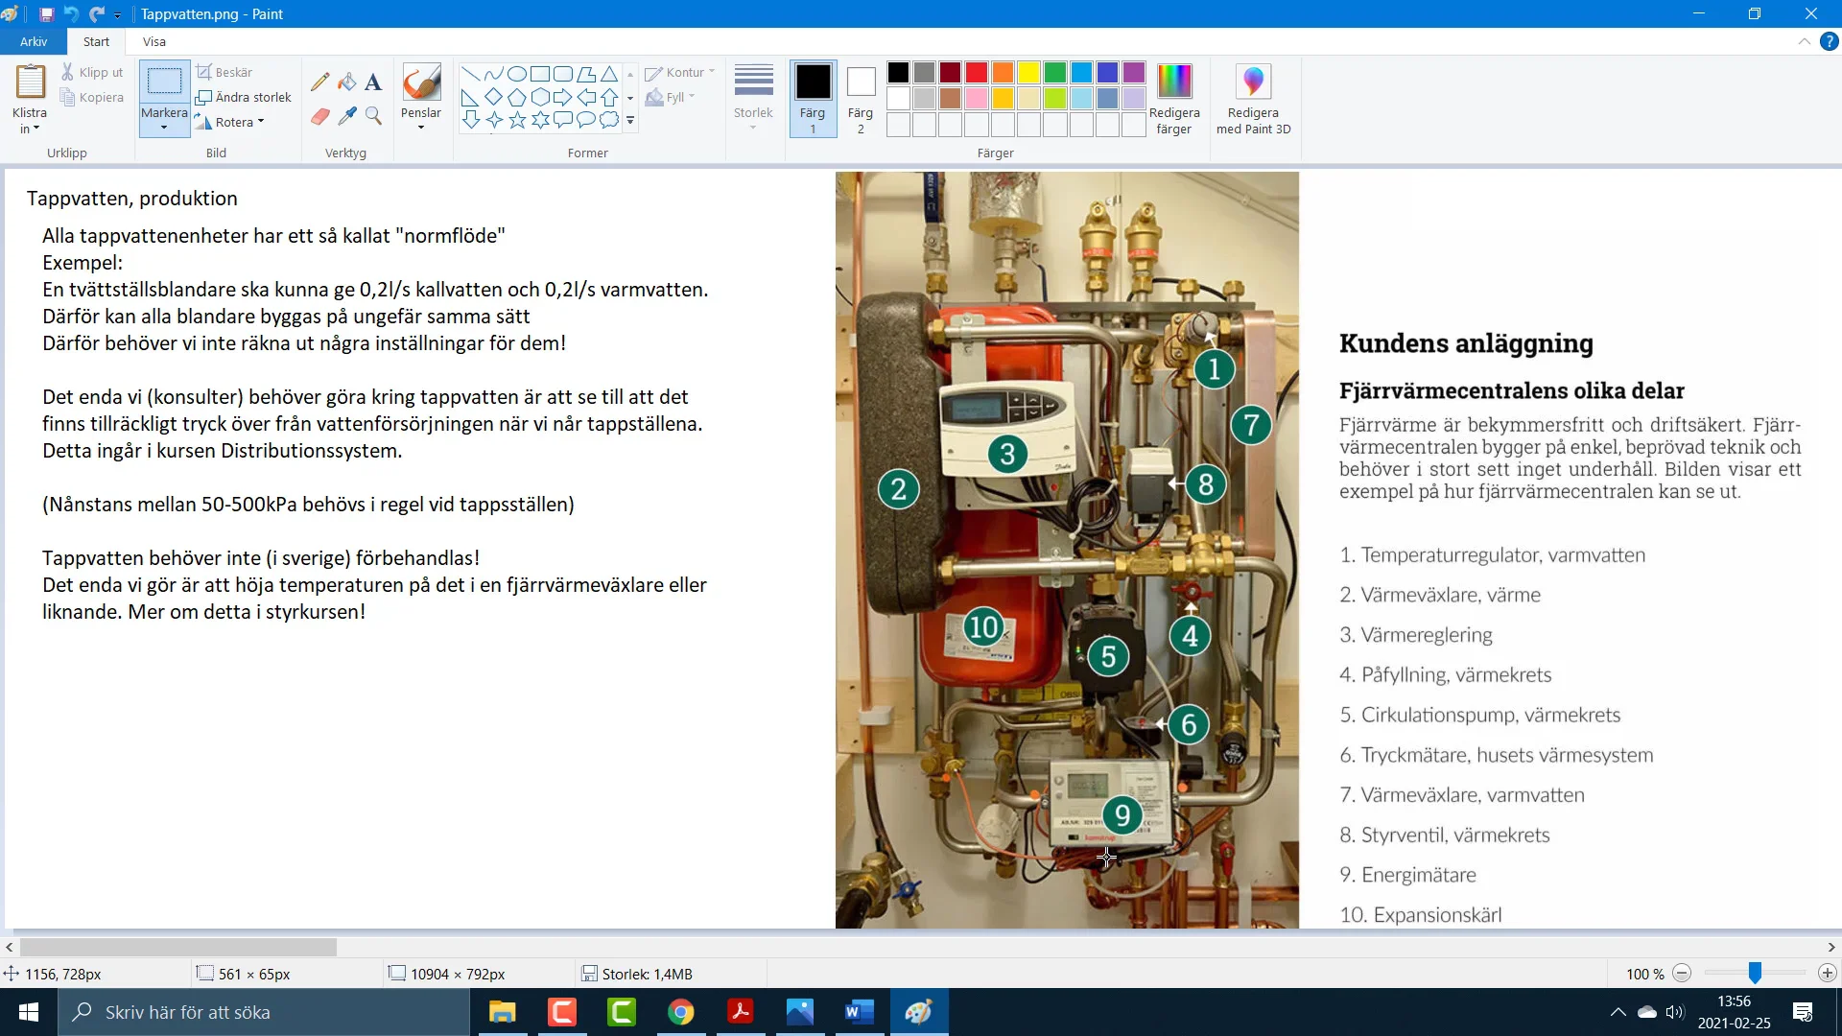Screen dimensions: 1842x1036
Task: Select the magnifier tool
Action: click(x=373, y=116)
